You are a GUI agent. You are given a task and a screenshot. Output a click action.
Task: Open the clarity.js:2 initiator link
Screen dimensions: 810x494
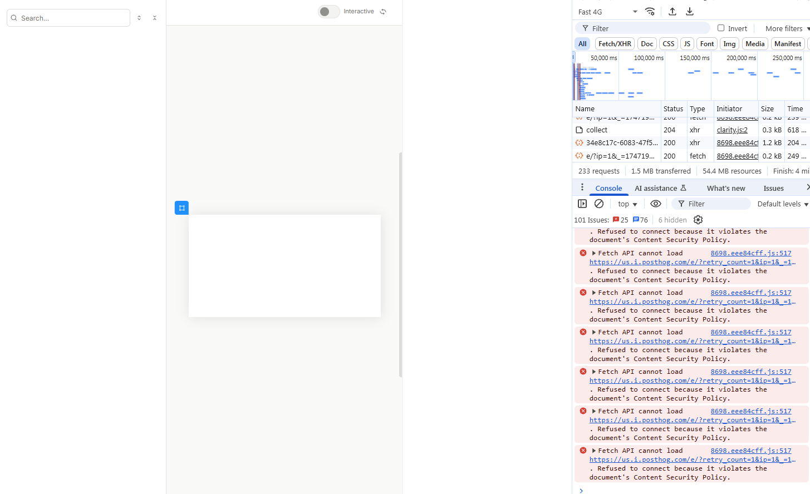[732, 130]
